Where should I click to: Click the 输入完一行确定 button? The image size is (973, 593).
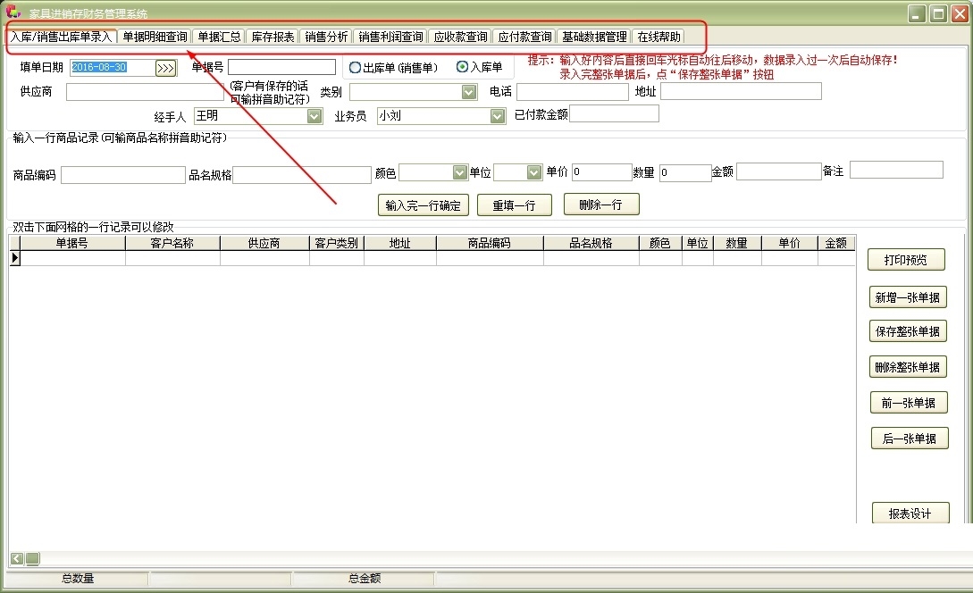423,205
